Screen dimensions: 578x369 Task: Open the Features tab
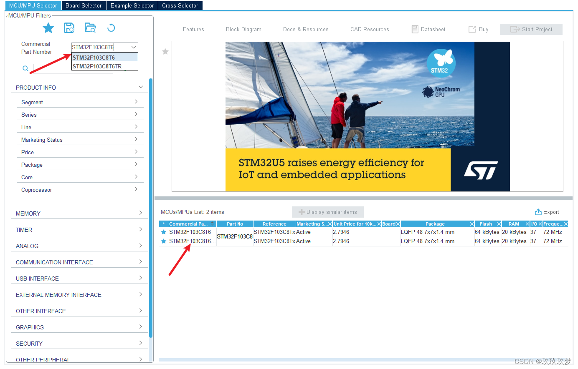(x=193, y=29)
